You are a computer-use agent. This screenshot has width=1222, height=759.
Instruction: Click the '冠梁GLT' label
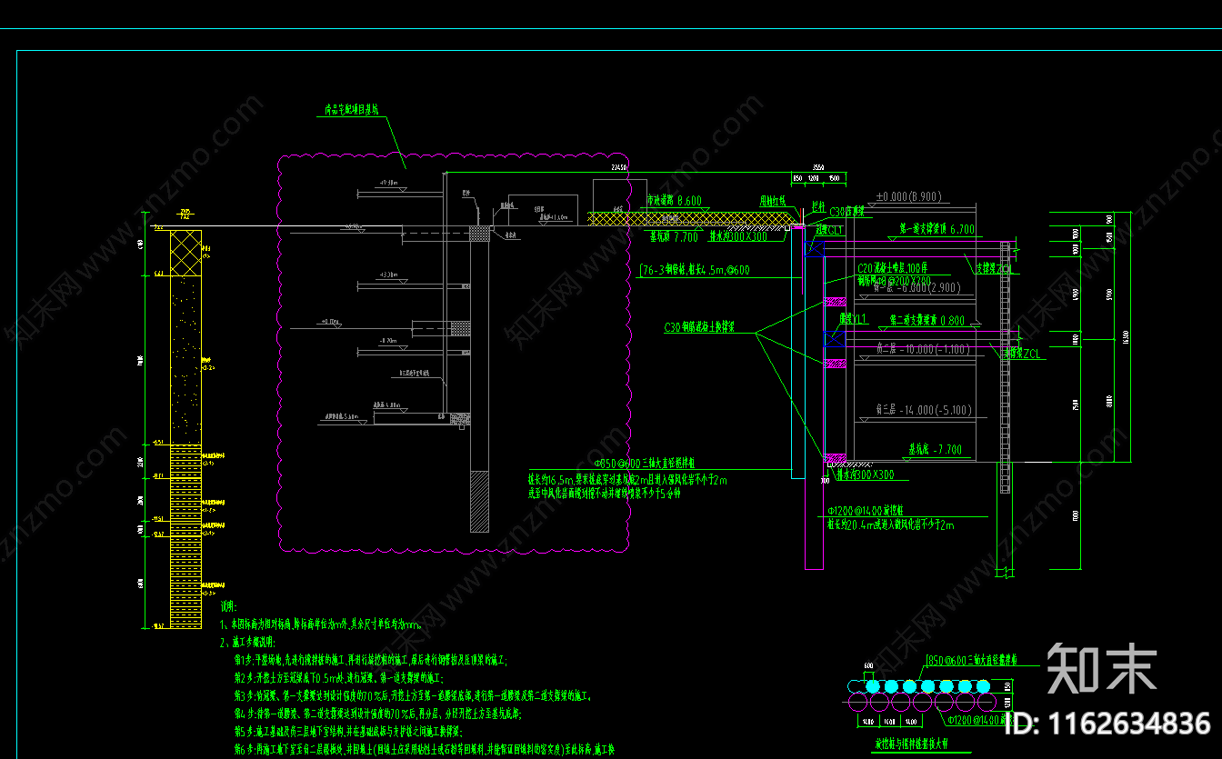[x=829, y=231]
